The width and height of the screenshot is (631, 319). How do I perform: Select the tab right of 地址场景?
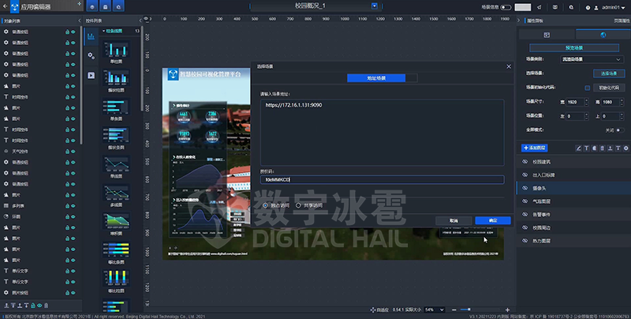pos(411,78)
